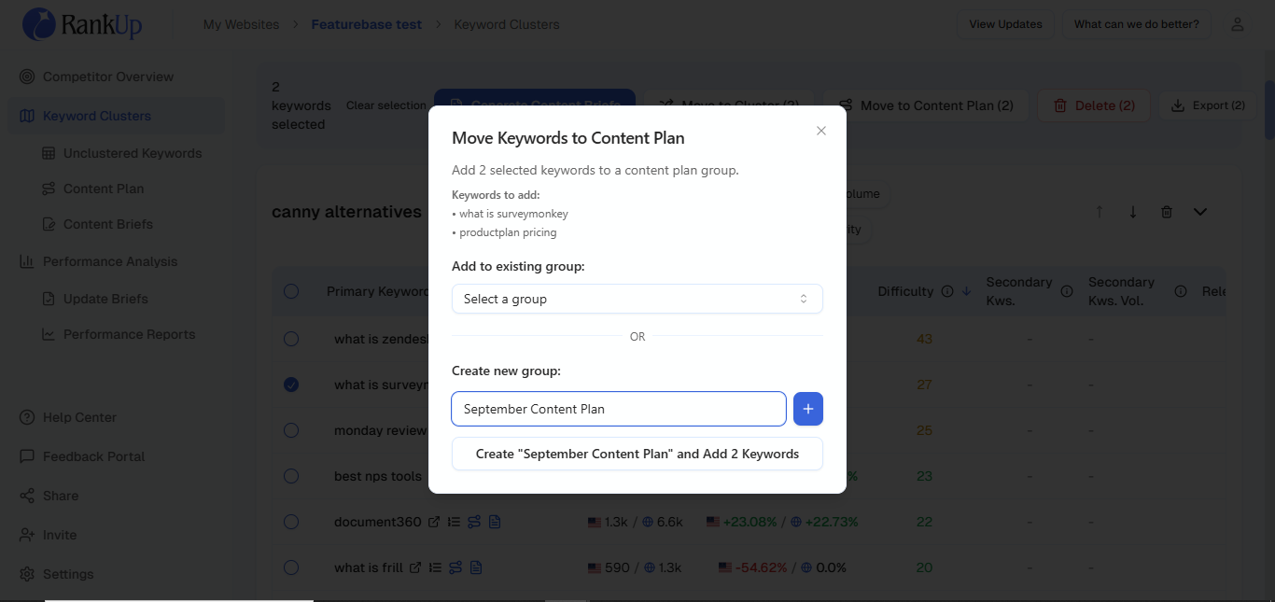Click Secondary Kws. info icon
The image size is (1275, 602).
1067,291
